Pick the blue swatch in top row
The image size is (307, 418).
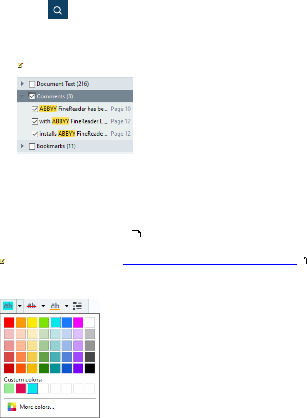(x=67, y=322)
